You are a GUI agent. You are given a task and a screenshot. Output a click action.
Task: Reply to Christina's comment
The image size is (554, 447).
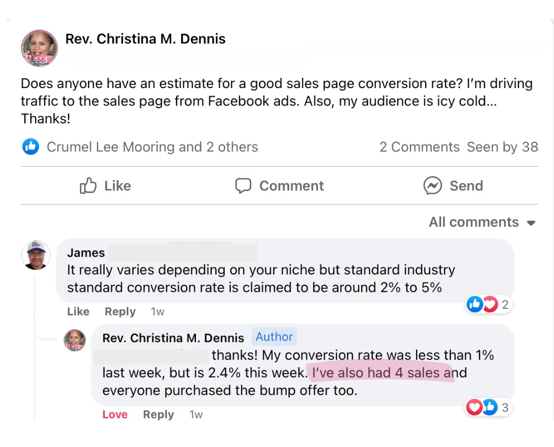click(159, 414)
